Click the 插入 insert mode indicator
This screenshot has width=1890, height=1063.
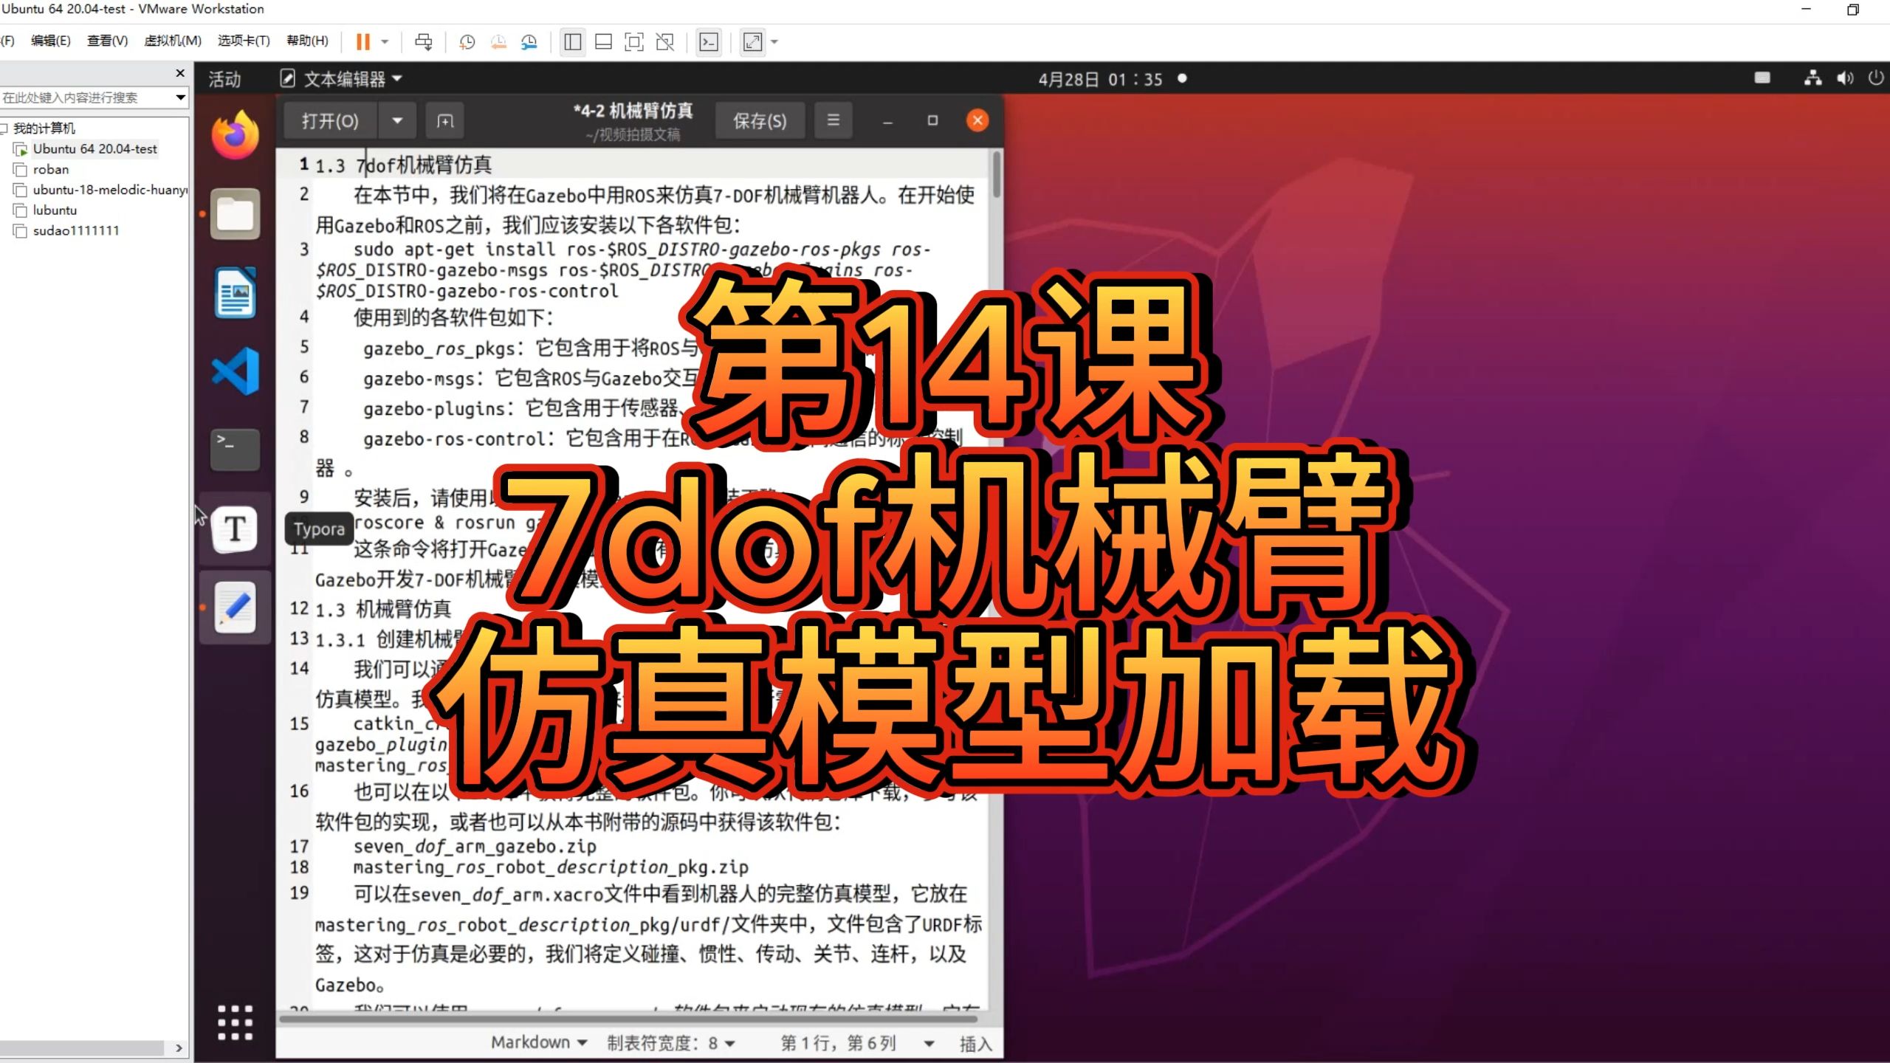pos(975,1043)
